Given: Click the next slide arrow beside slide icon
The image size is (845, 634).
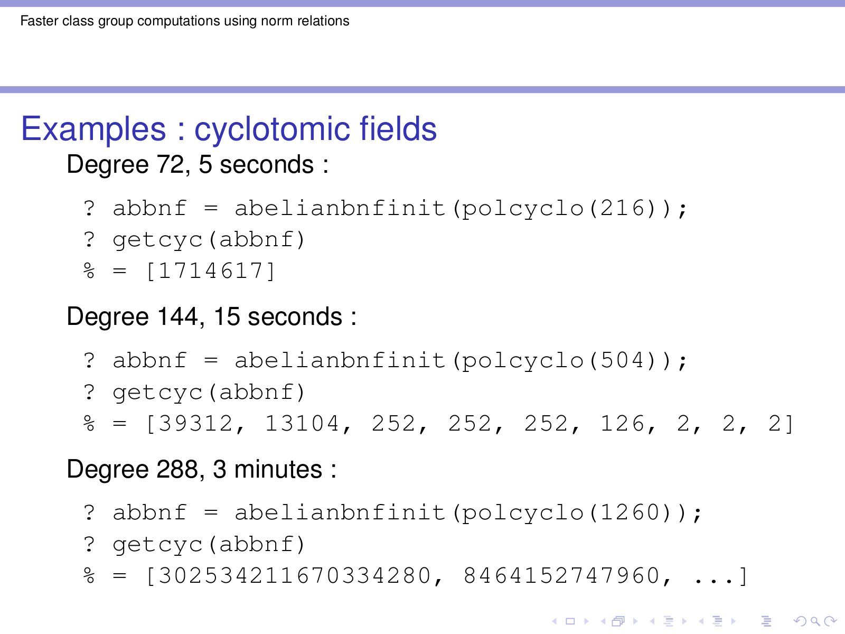Looking at the screenshot, I should pyautogui.click(x=586, y=621).
